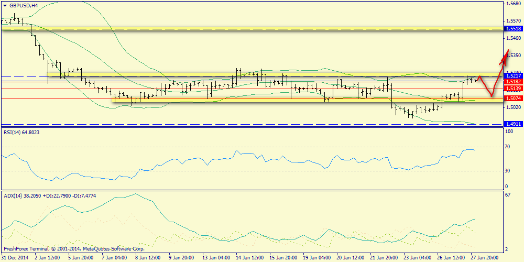524x262 pixels.
Task: Click the triangle beside GBPUSD,H4 title
Action: point(5,5)
